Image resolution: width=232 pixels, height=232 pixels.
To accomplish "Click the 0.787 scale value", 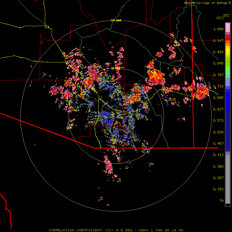I will [x=218, y=75].
